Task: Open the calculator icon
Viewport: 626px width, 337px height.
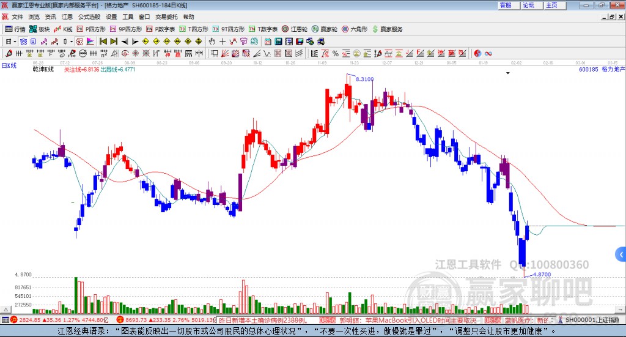Action: pos(279,42)
